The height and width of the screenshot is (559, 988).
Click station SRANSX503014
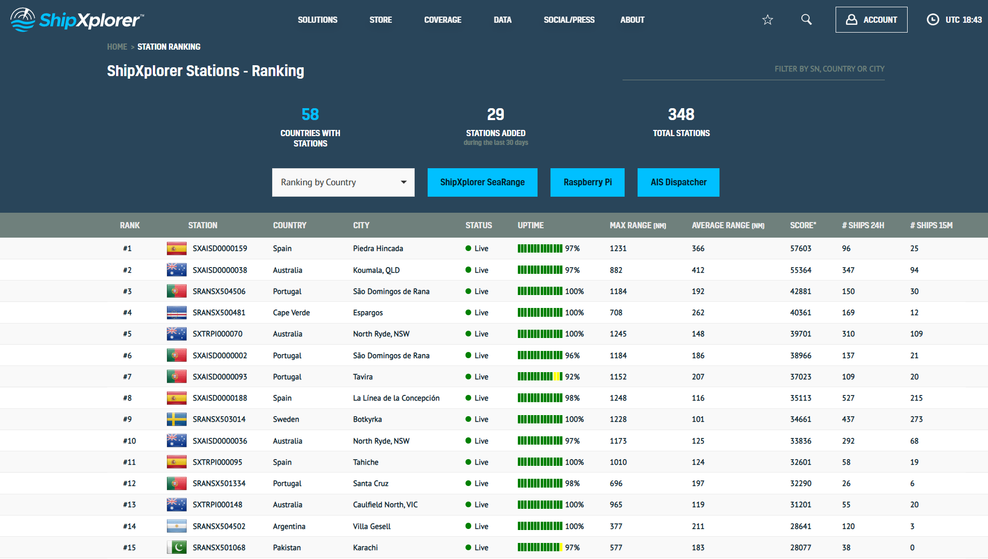219,419
